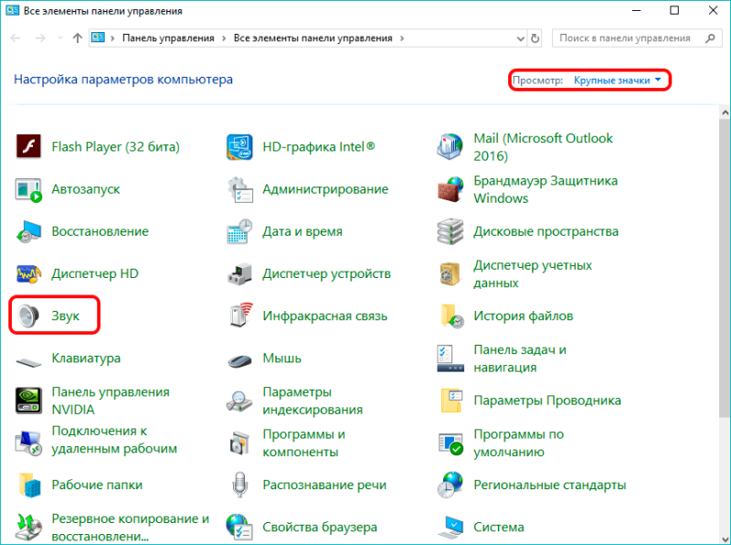The image size is (731, 545).
Task: Open the Просмотр Крупные значки dropdown
Action: pyautogui.click(x=618, y=80)
